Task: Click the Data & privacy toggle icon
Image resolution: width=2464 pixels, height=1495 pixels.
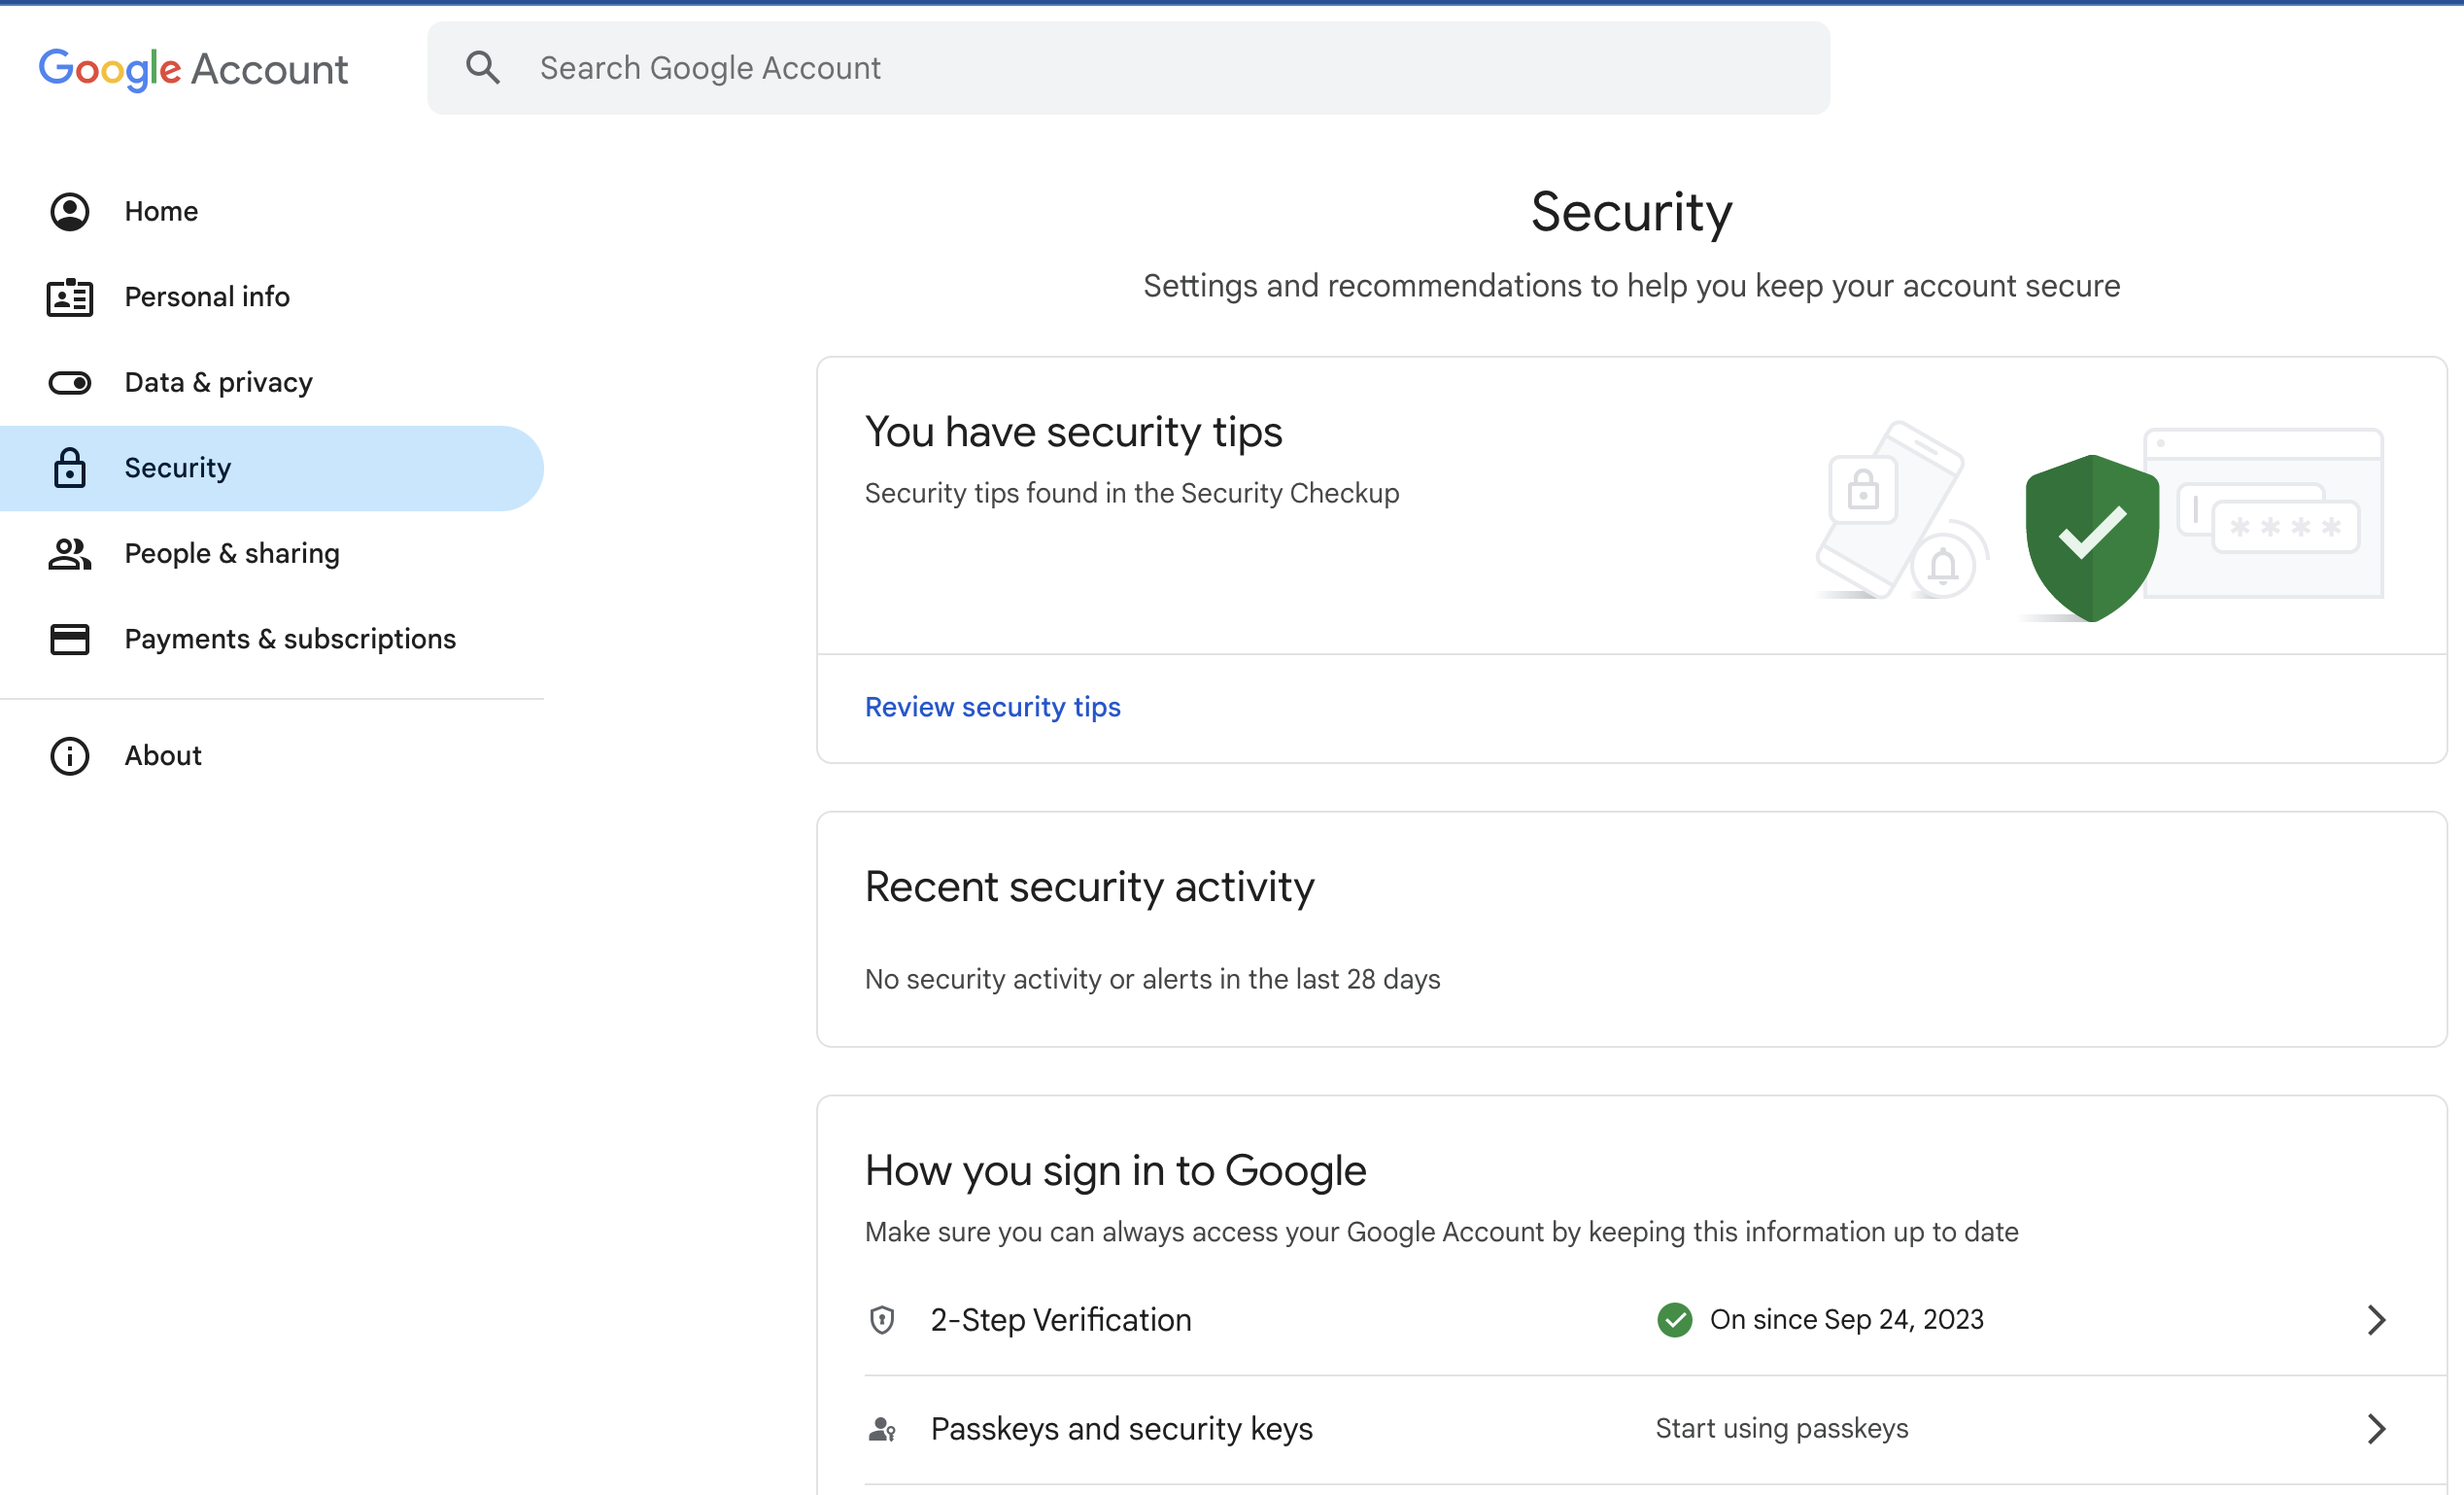Action: point(70,383)
